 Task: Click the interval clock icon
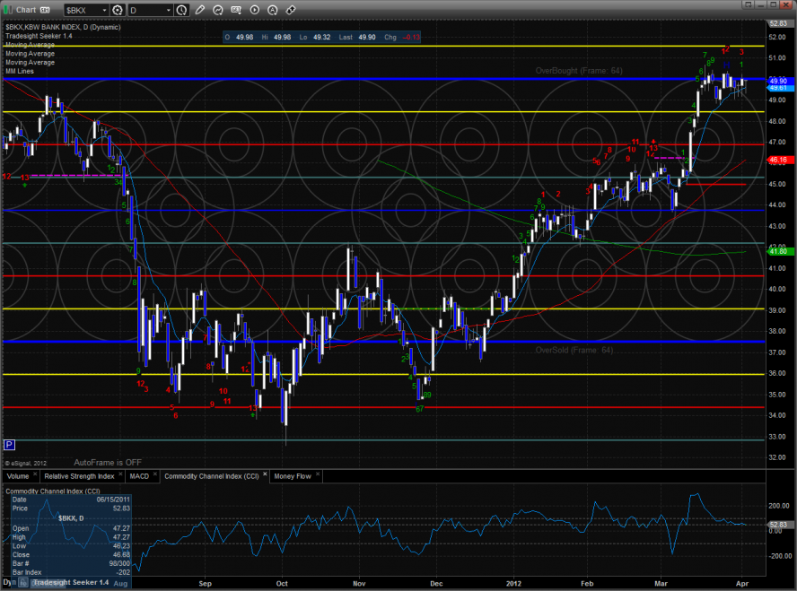tap(182, 10)
